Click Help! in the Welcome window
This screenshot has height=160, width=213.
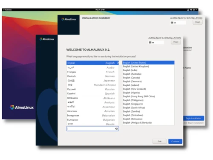(176, 42)
